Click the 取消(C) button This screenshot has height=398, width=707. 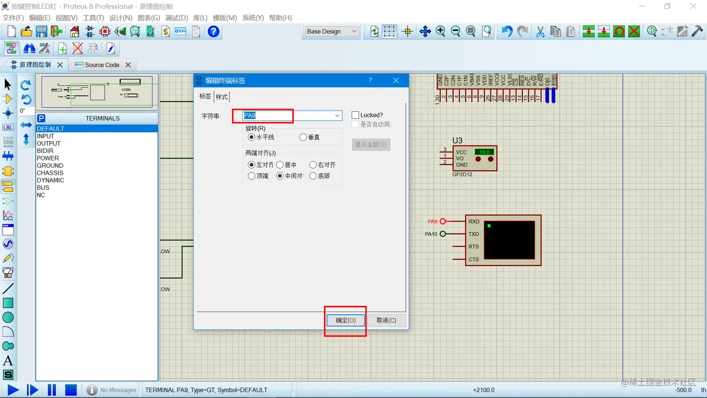pos(386,320)
